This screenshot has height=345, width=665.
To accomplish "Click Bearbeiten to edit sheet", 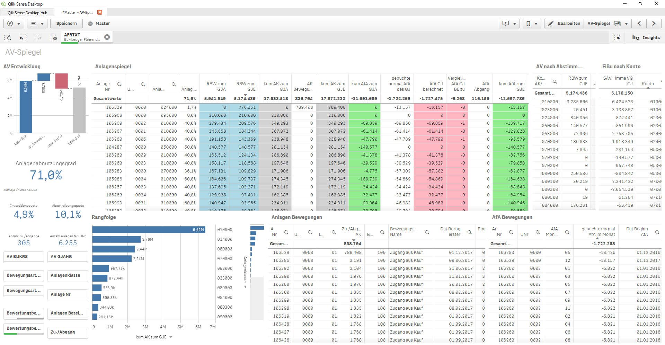I will [x=564, y=24].
